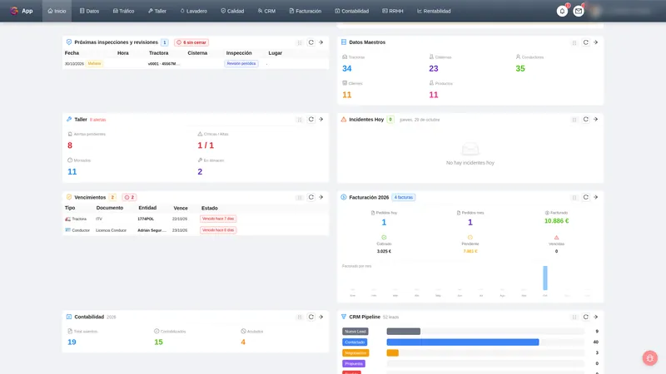666x374 pixels.
Task: Refresh the Facturación 2026 widget
Action: tap(586, 197)
